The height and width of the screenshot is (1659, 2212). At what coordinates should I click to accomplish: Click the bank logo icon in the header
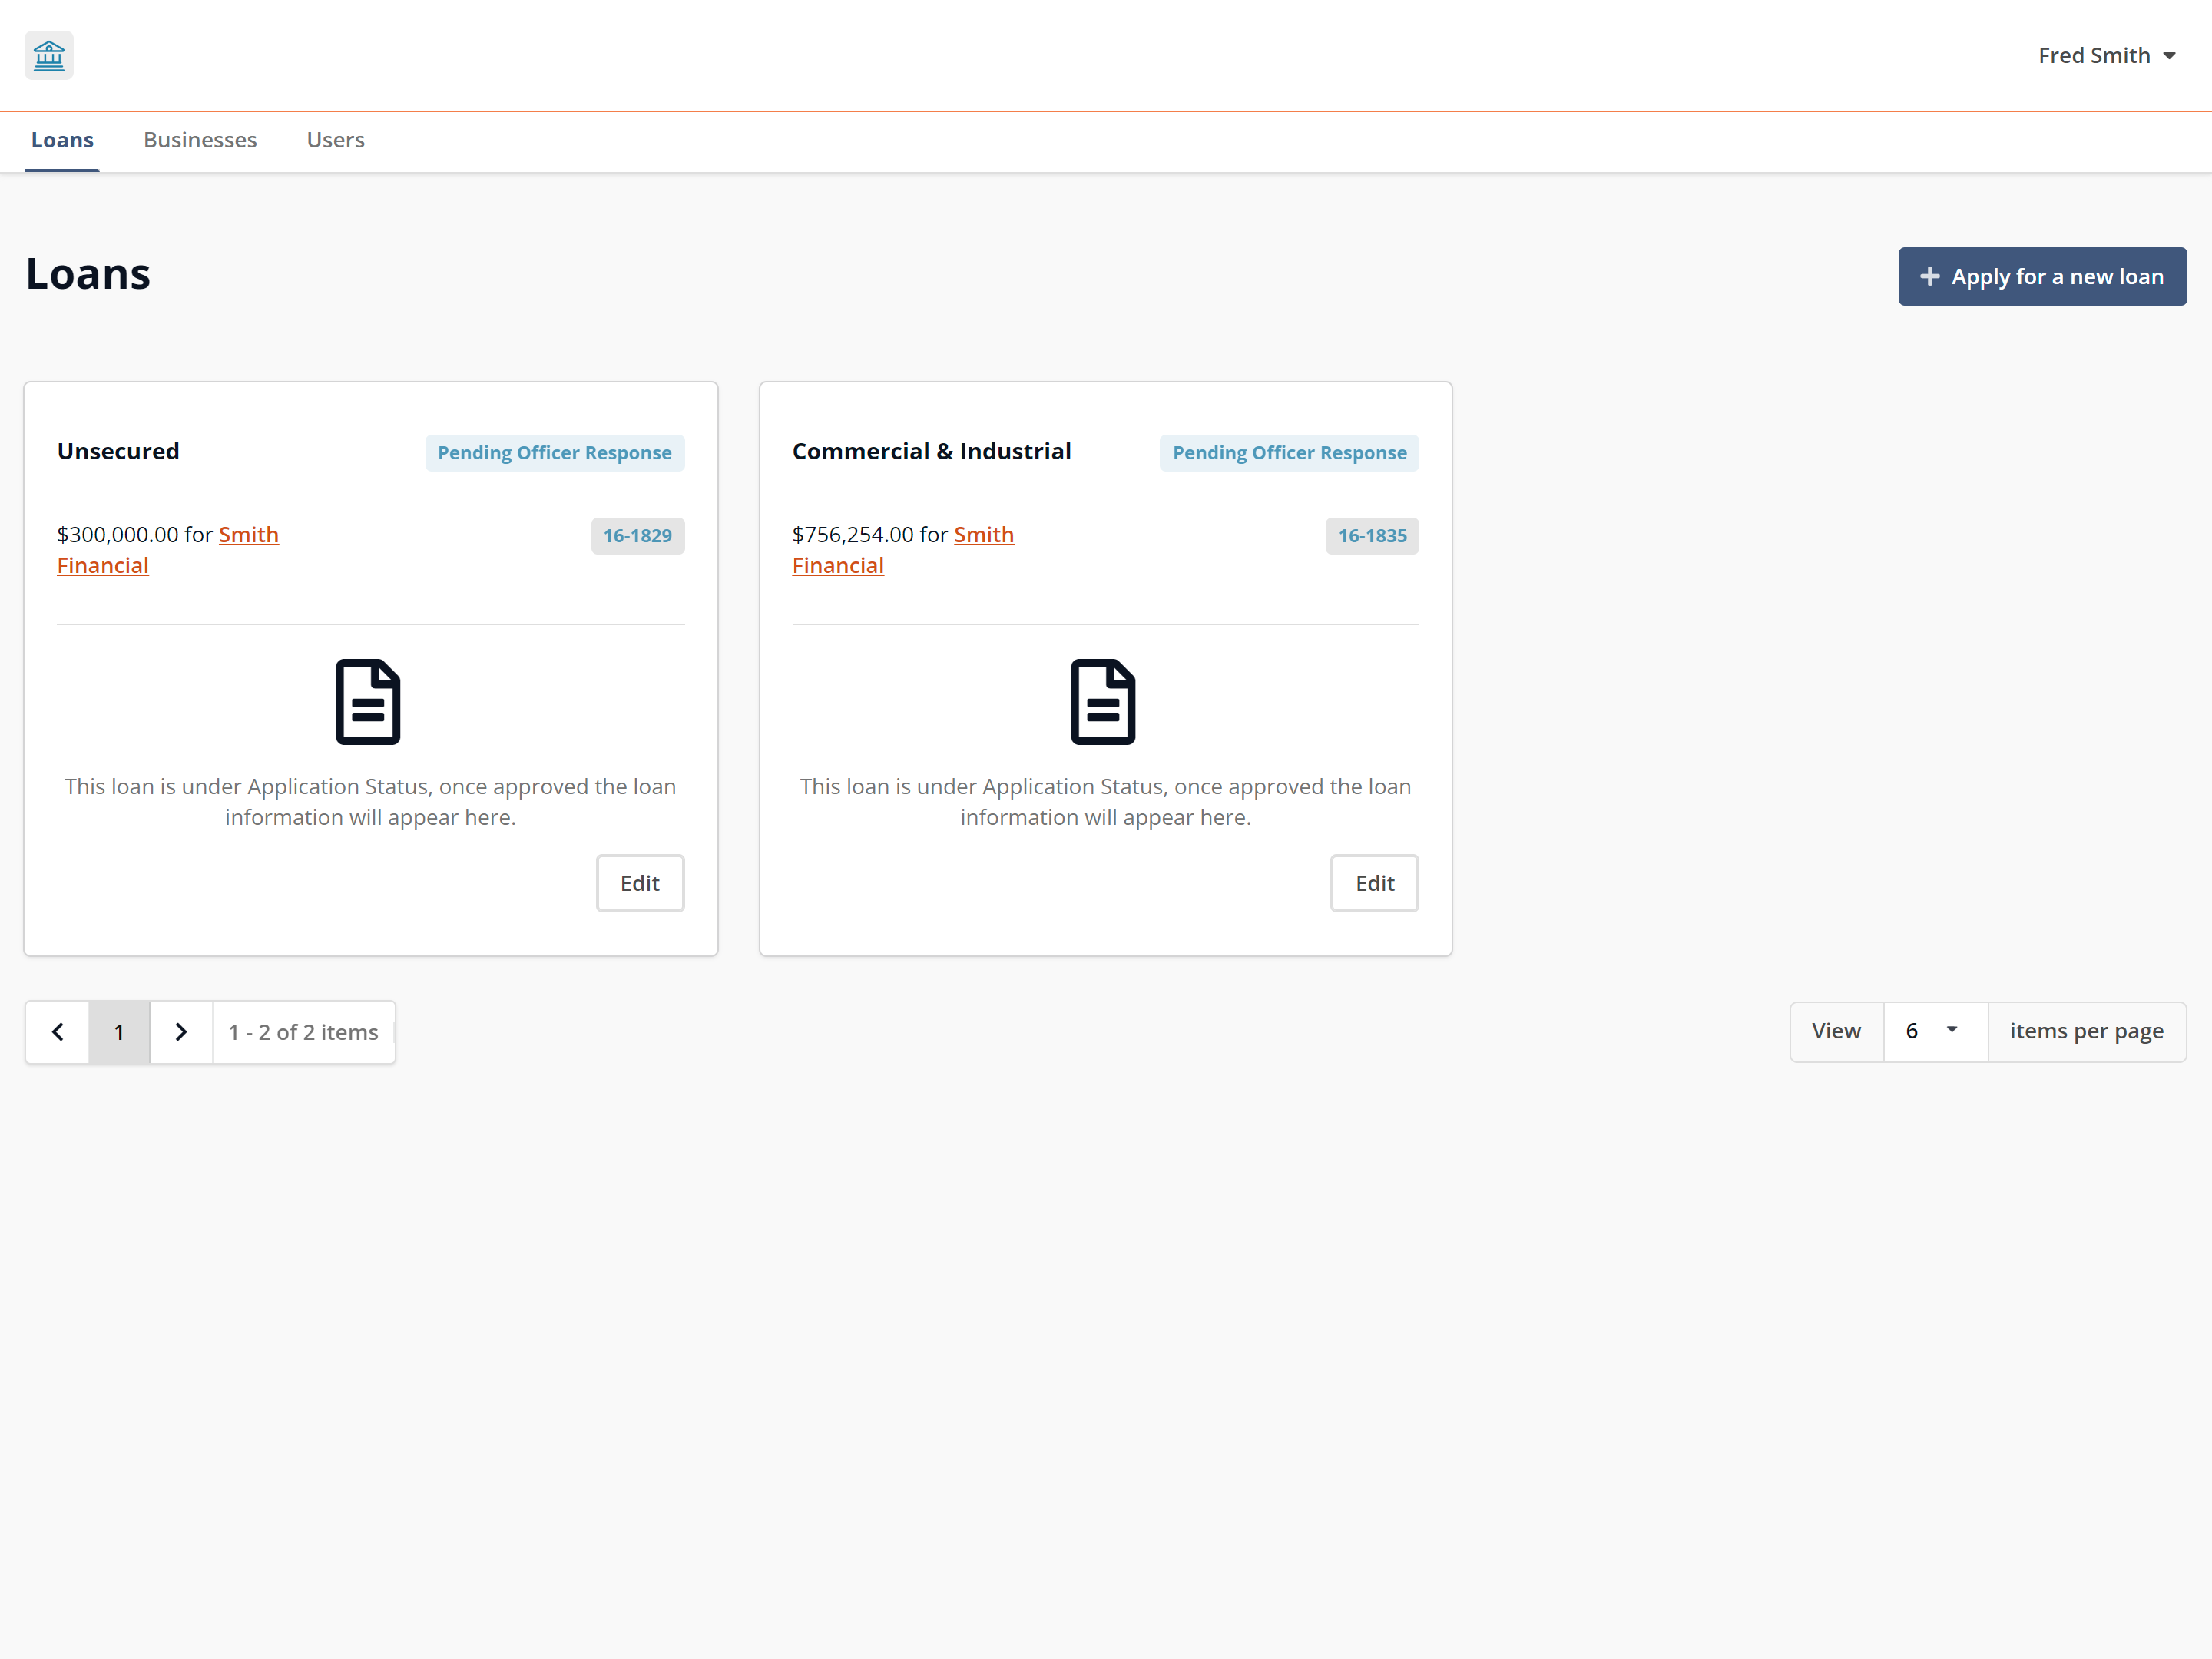pyautogui.click(x=49, y=55)
